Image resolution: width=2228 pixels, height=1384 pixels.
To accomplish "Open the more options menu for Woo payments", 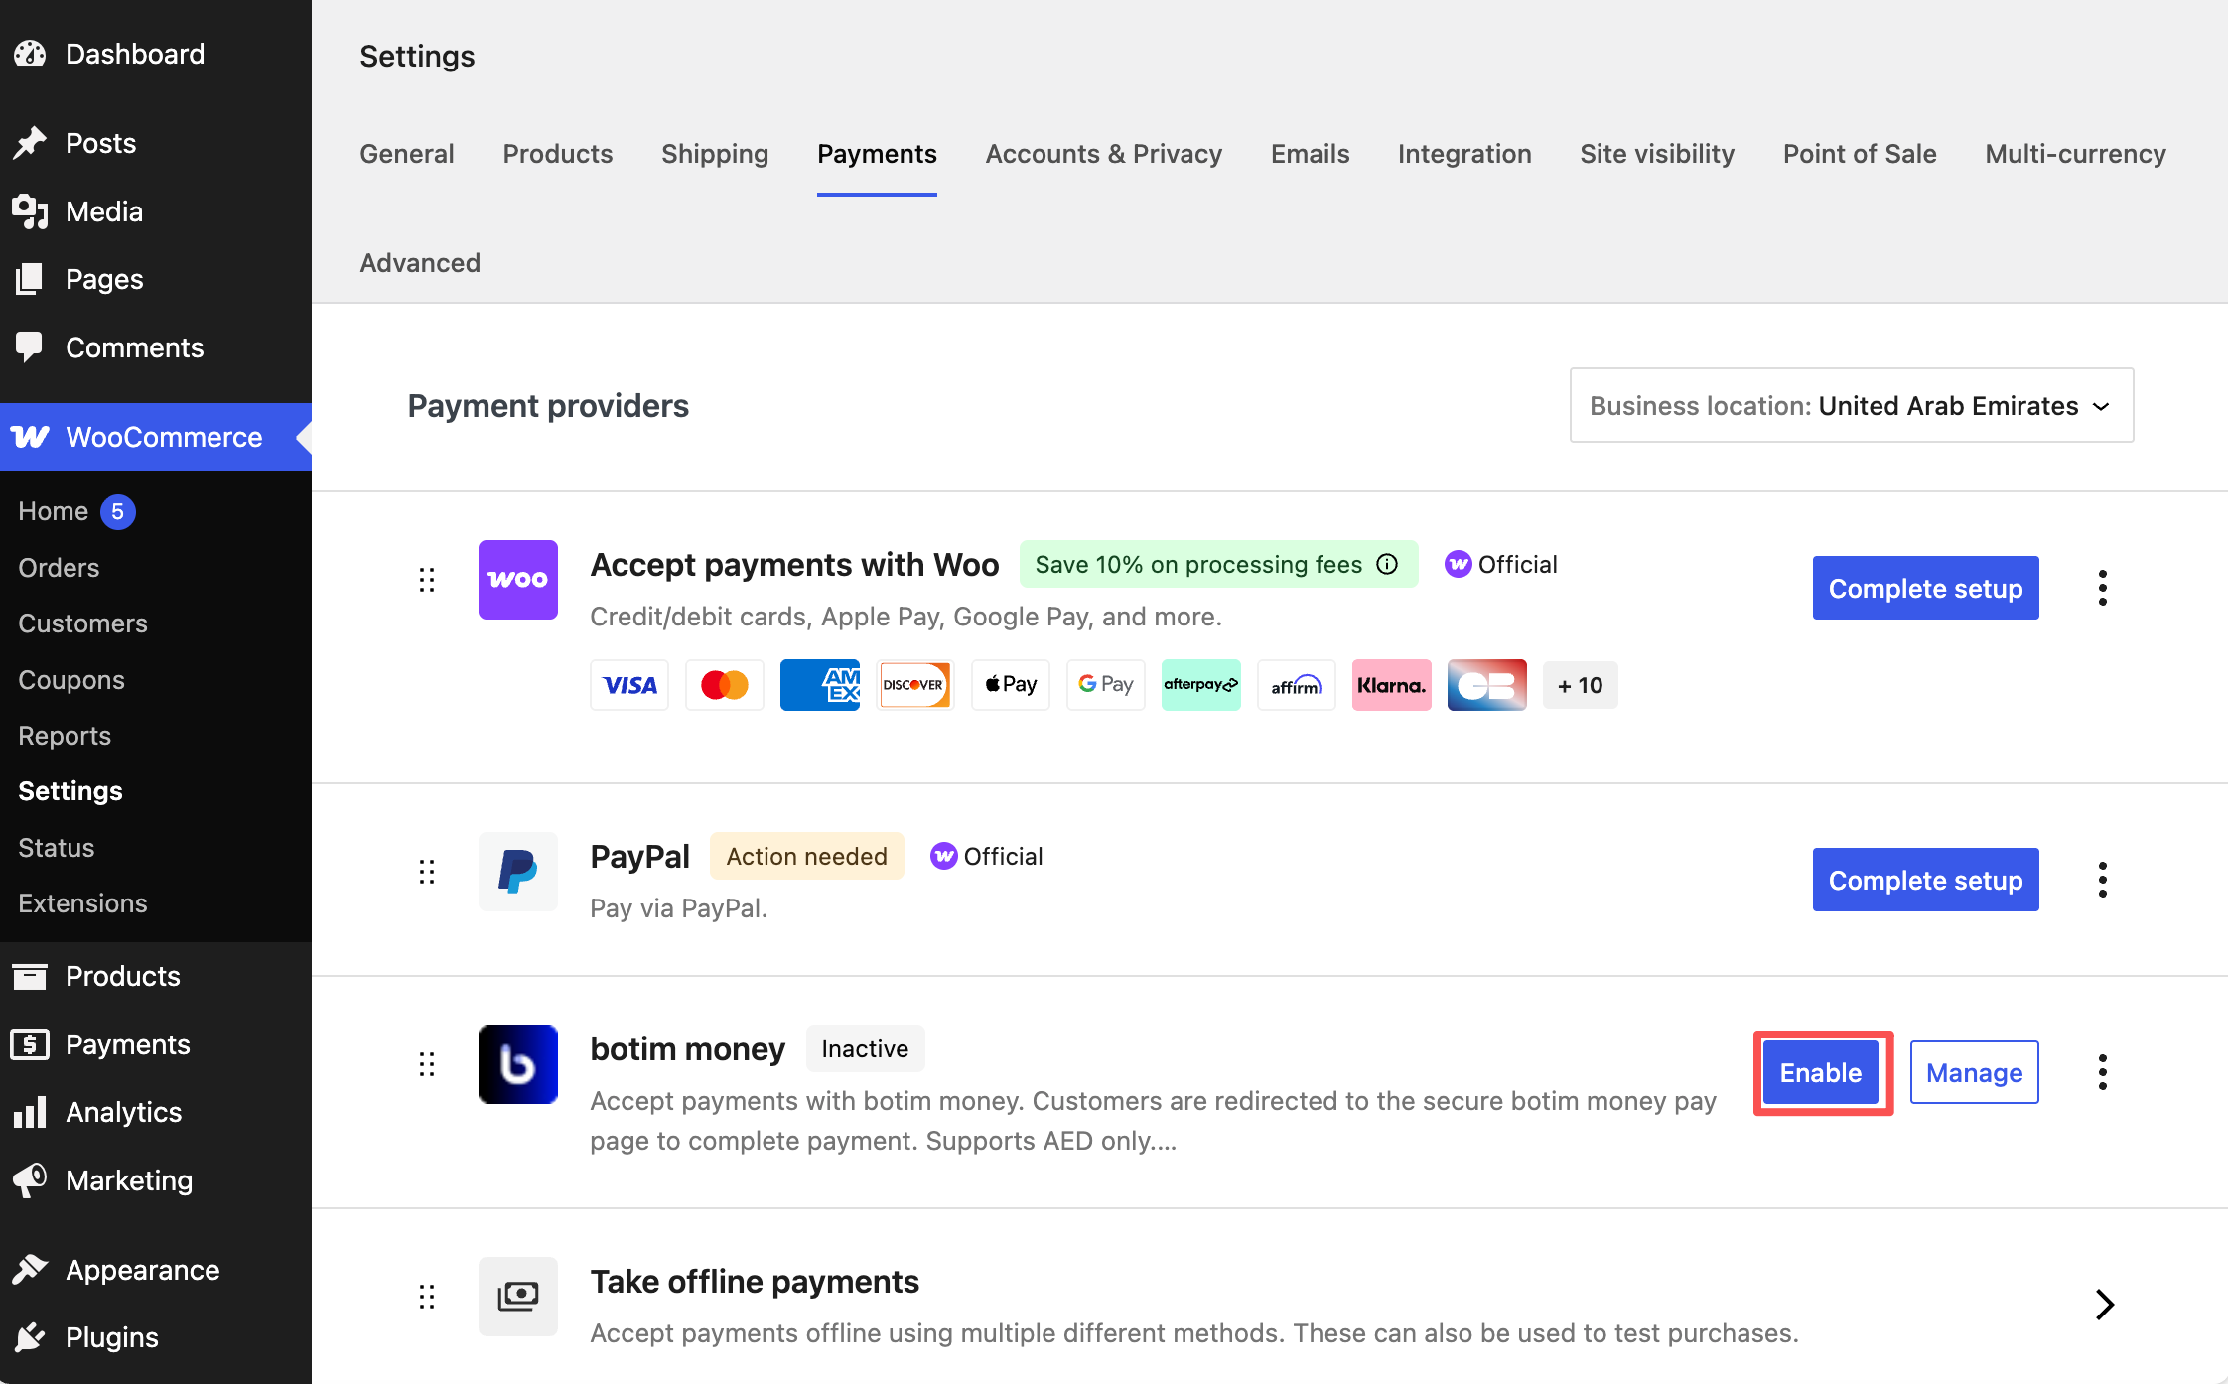I will 2103,588.
